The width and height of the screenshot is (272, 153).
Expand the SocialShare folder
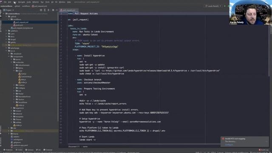pyautogui.click(x=14, y=102)
